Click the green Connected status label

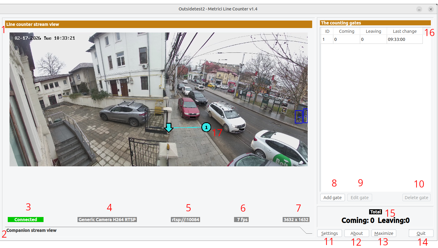point(26,220)
